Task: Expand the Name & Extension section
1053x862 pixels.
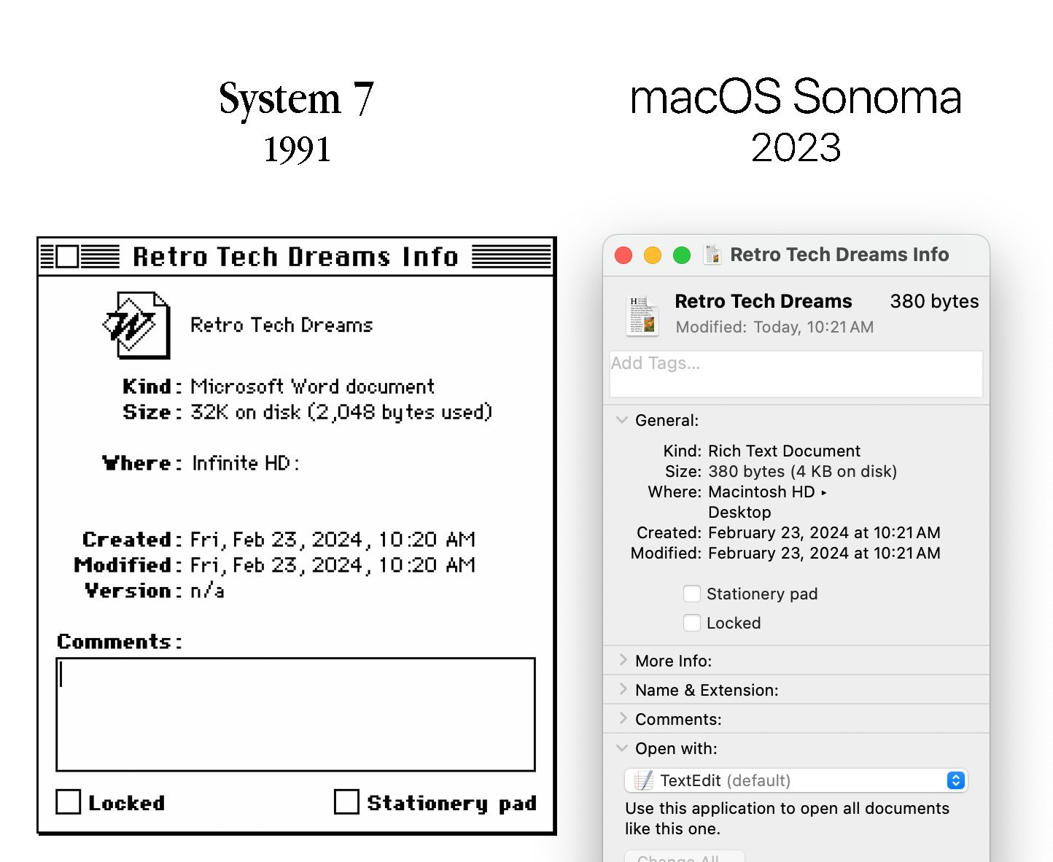Action: coord(623,689)
